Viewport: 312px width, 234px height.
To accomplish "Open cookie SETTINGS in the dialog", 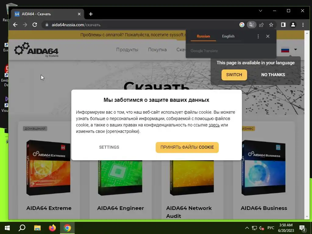I will [x=109, y=147].
